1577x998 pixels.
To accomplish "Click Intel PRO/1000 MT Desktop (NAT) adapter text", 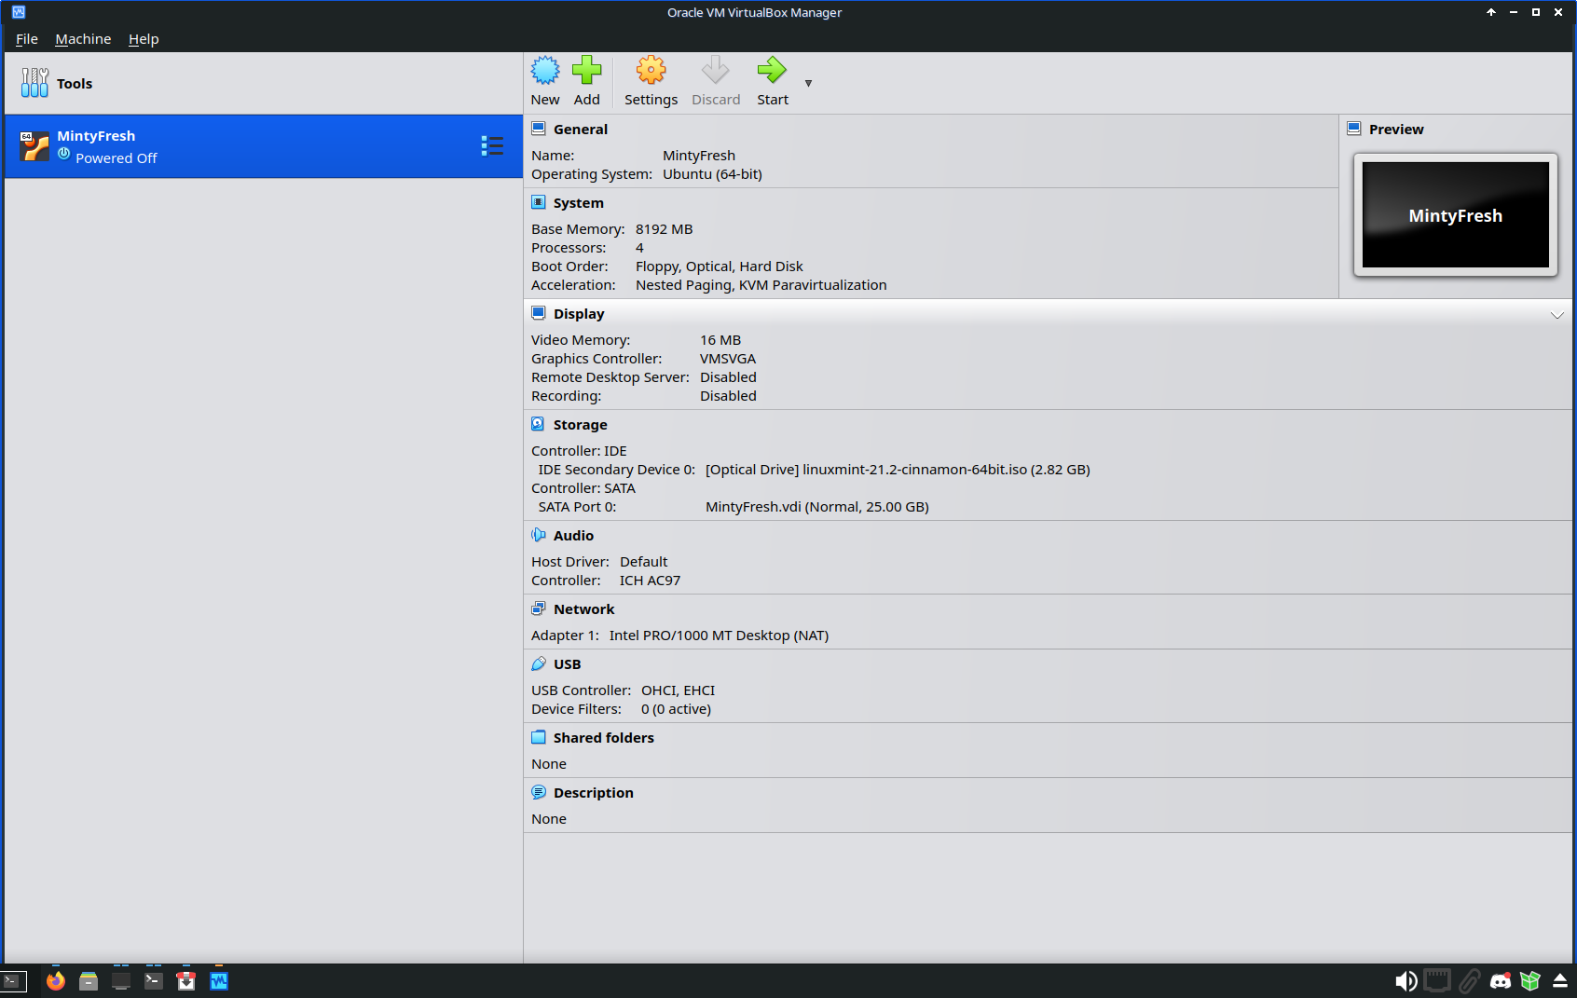I will point(719,636).
